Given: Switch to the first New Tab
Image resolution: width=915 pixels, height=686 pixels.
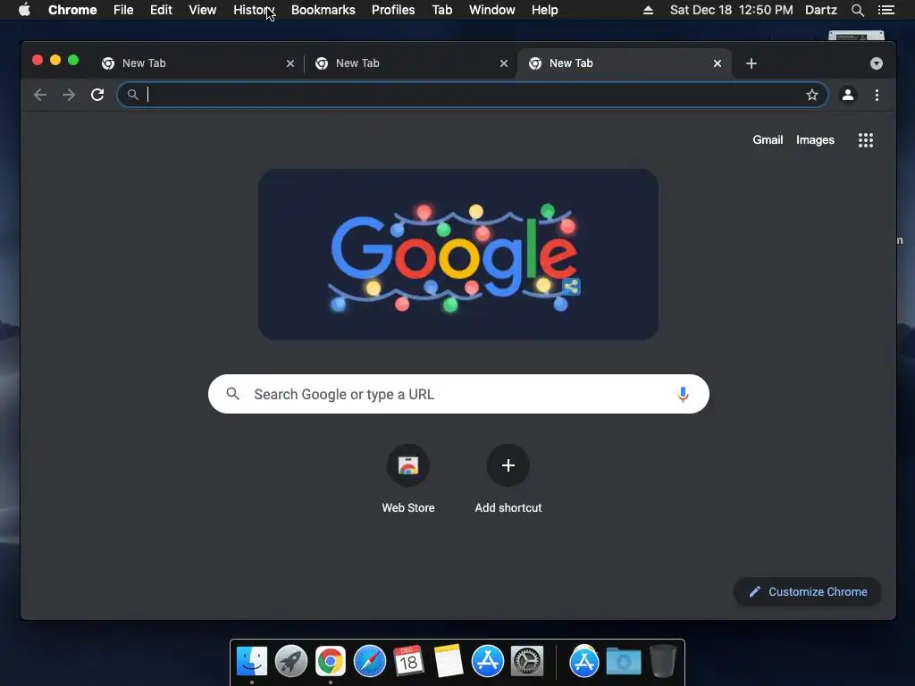Looking at the screenshot, I should click(197, 63).
